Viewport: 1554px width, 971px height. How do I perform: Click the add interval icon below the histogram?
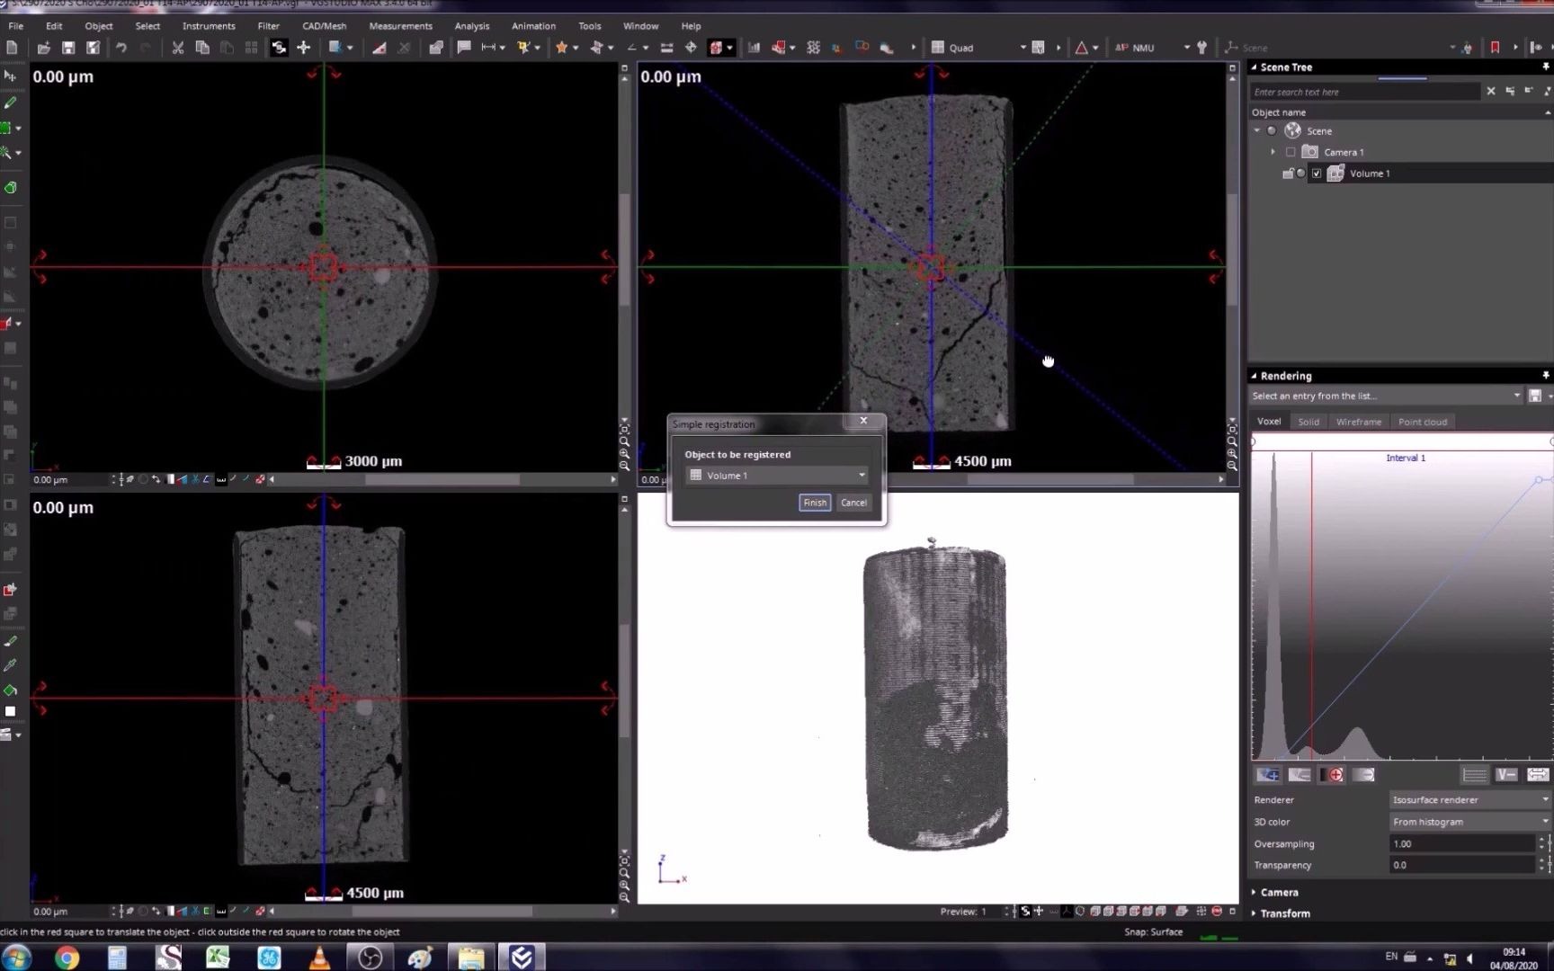(x=1268, y=775)
